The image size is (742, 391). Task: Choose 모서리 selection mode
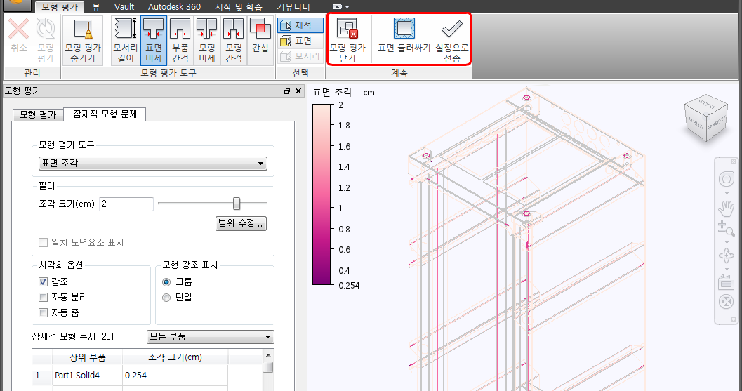point(300,56)
